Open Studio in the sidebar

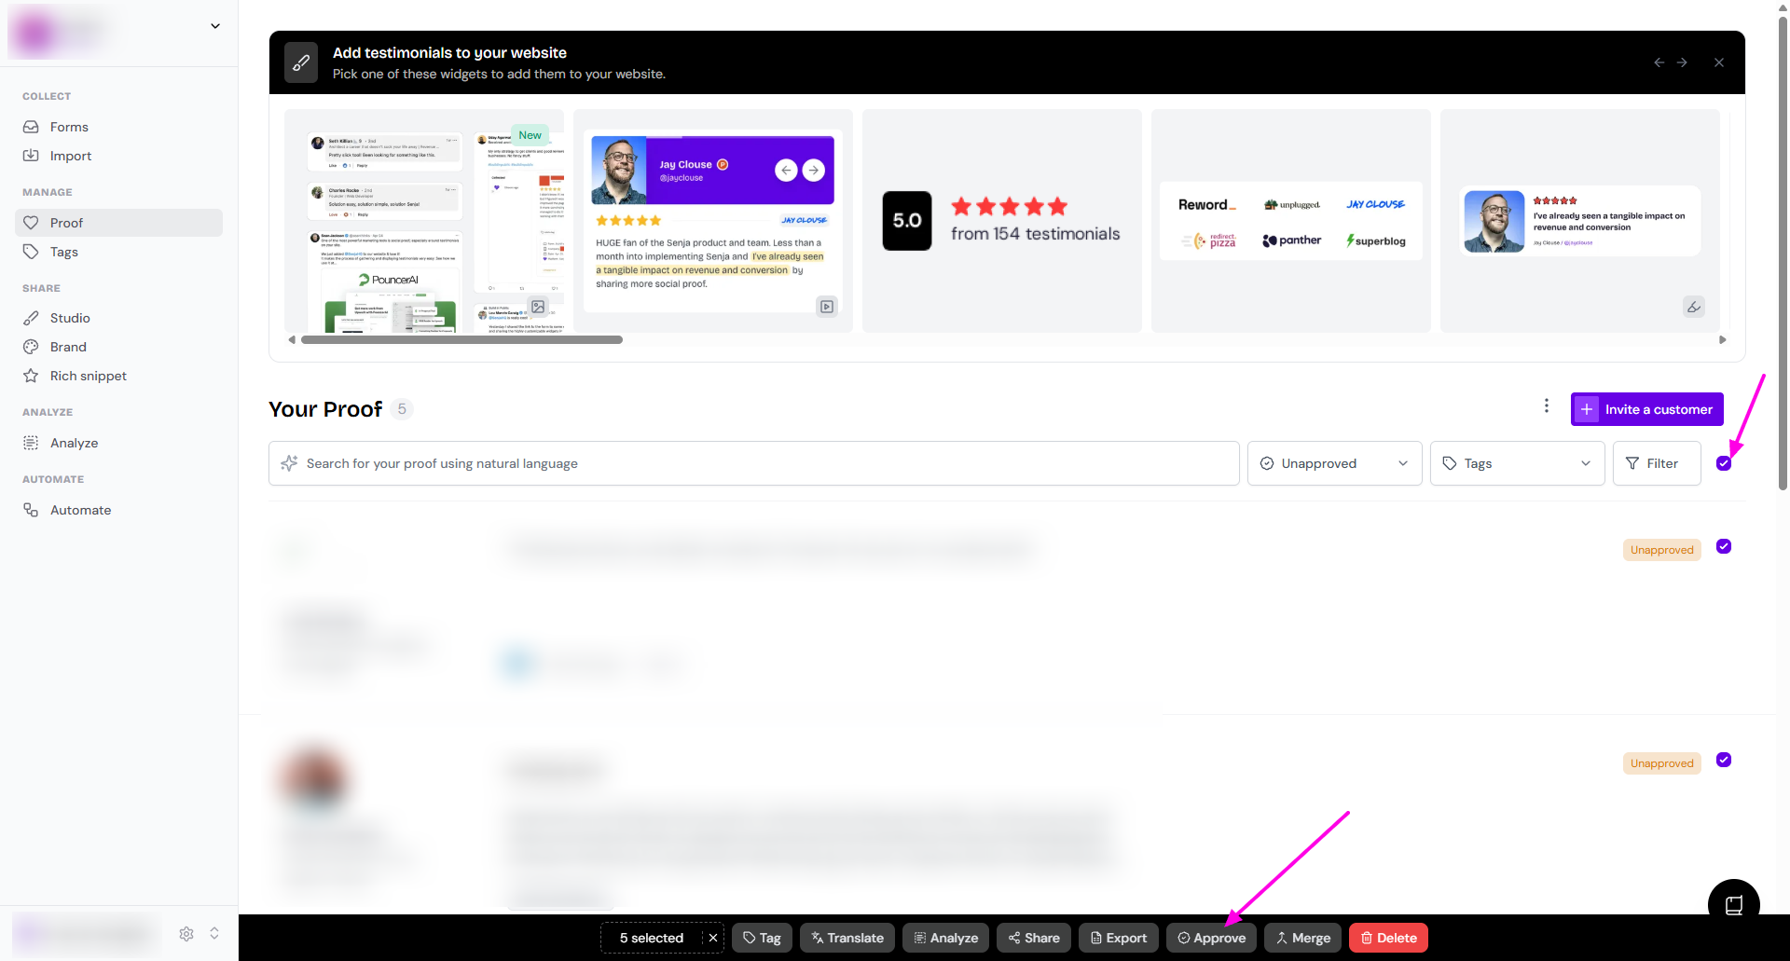click(x=70, y=318)
